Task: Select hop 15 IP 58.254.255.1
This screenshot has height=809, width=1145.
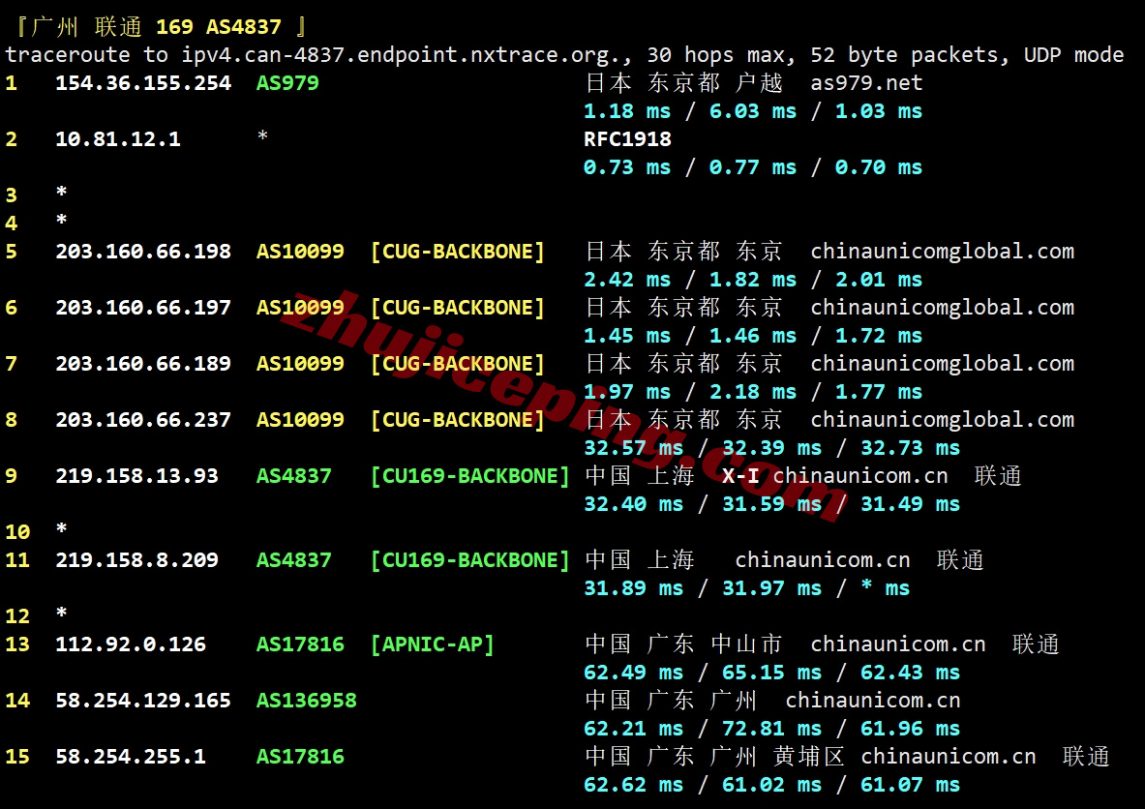Action: pyautogui.click(x=131, y=757)
